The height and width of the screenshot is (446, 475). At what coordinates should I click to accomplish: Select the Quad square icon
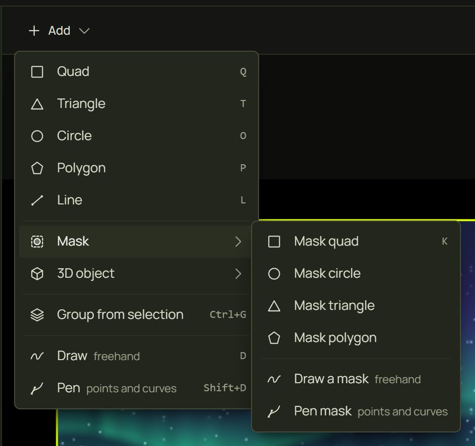[x=37, y=72]
